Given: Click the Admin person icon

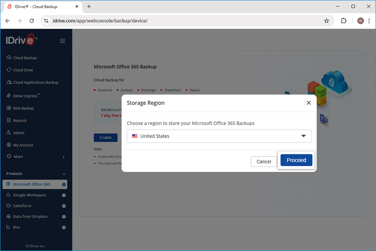Looking at the screenshot, I should click(x=9, y=132).
